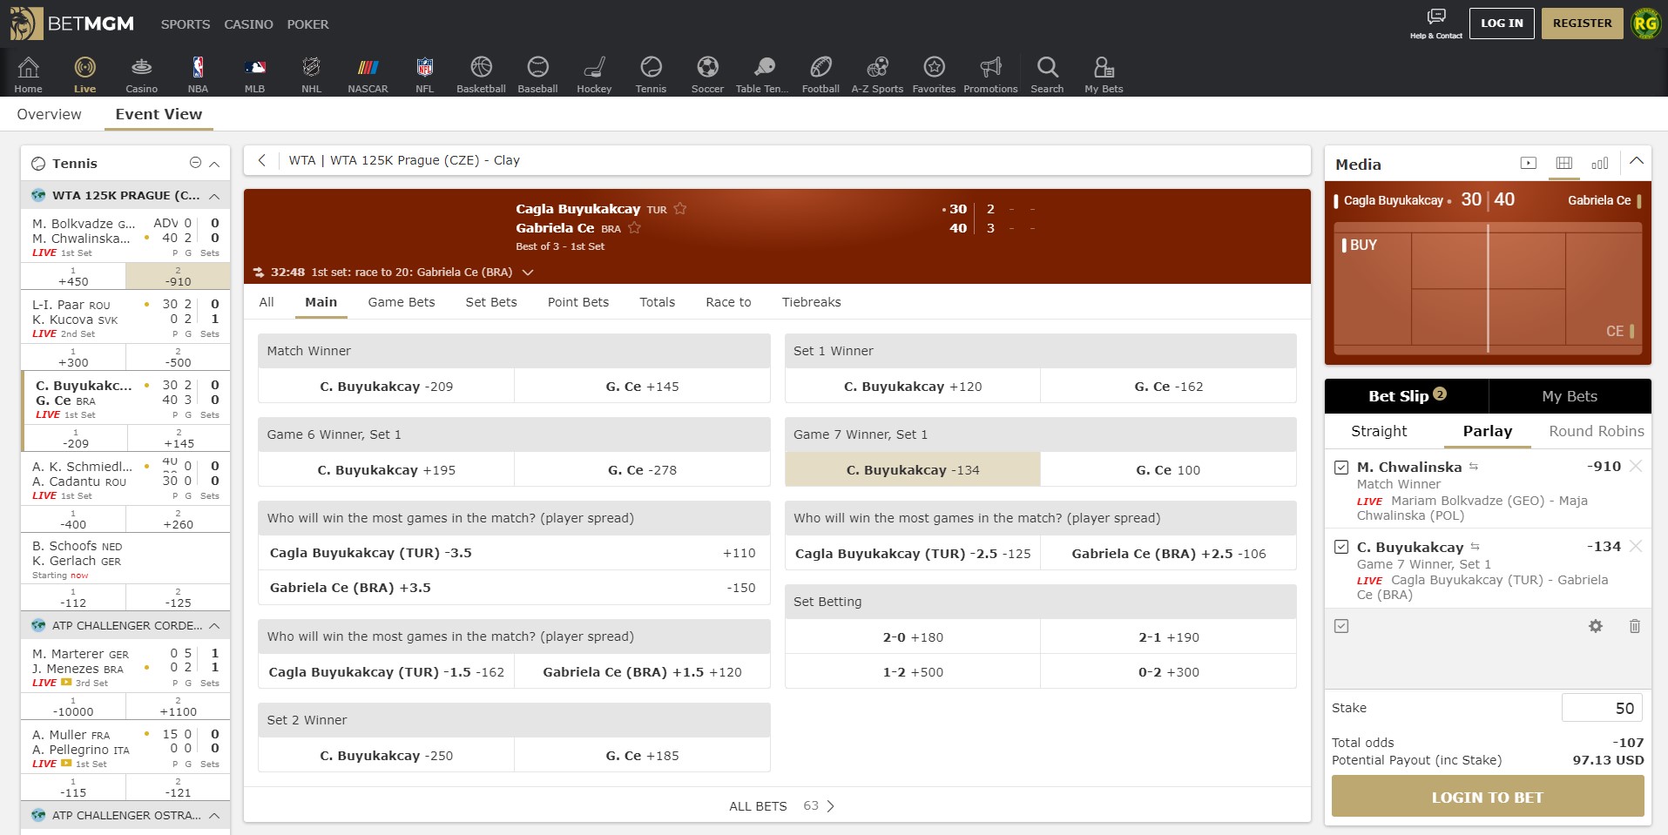The width and height of the screenshot is (1668, 835).
Task: Open Soccer sport icon
Action: pyautogui.click(x=707, y=67)
